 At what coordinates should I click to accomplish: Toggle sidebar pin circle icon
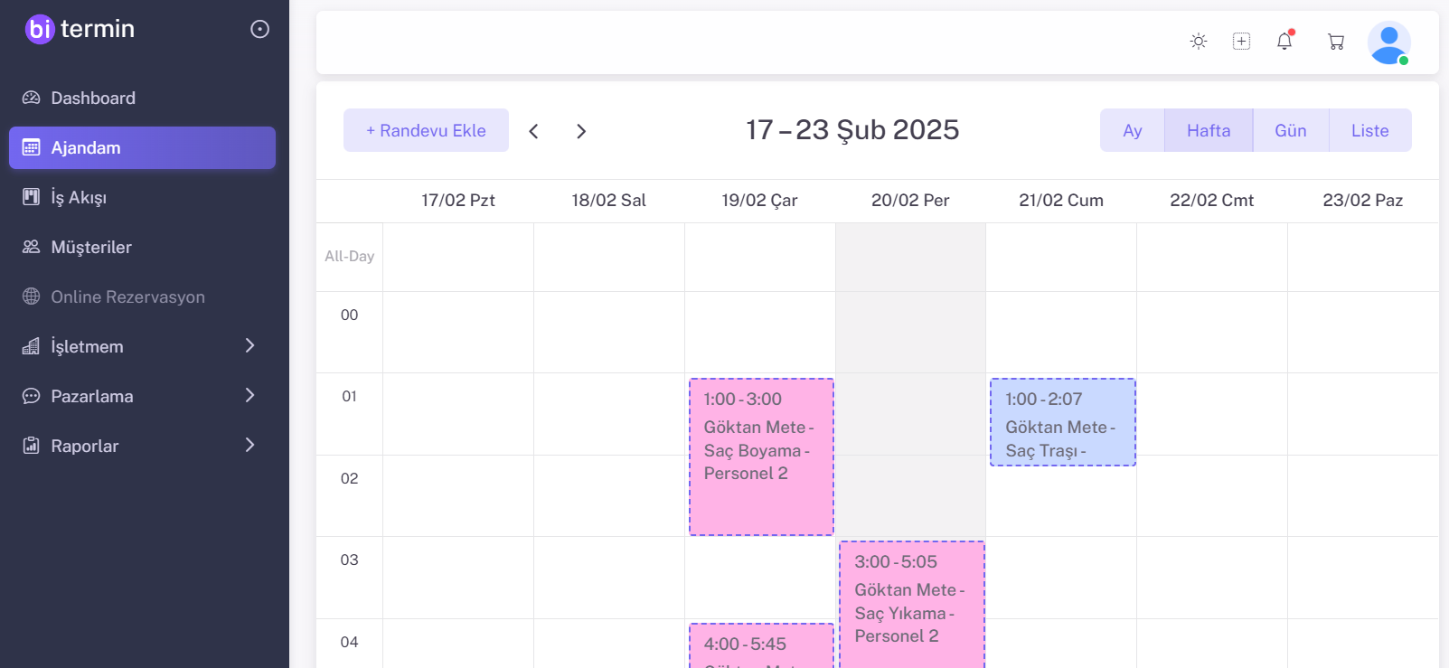coord(259,30)
